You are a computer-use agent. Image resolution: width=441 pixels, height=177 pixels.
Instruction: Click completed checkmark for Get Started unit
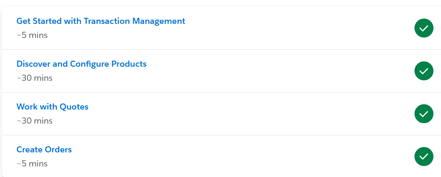tap(424, 28)
